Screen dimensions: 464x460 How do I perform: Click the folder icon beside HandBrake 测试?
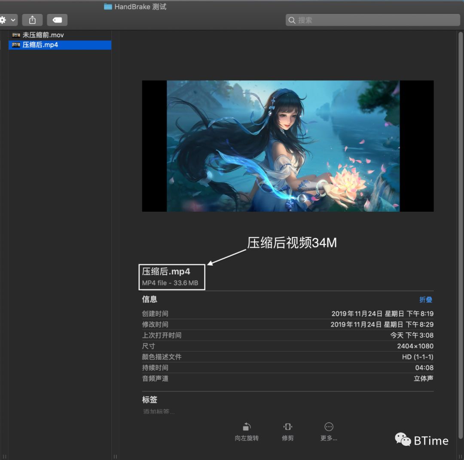tap(107, 6)
